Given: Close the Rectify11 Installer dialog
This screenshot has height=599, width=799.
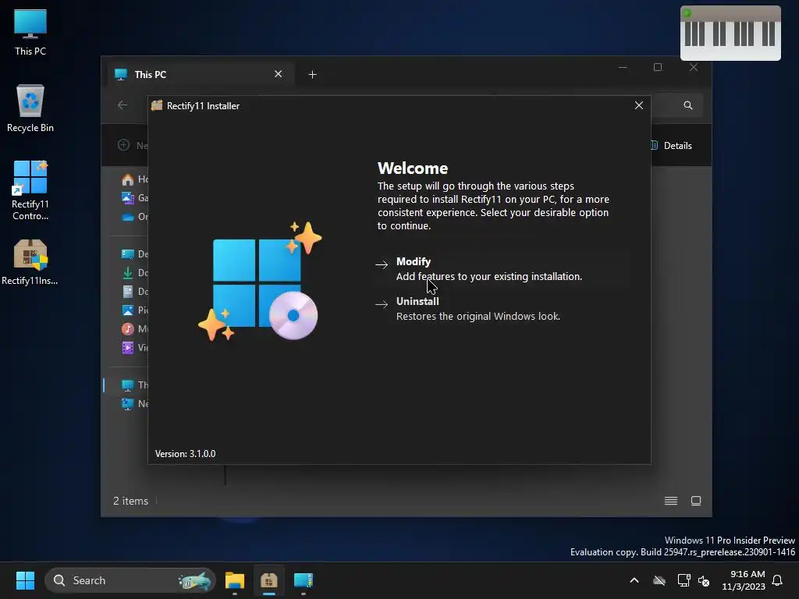Looking at the screenshot, I should click(x=638, y=105).
